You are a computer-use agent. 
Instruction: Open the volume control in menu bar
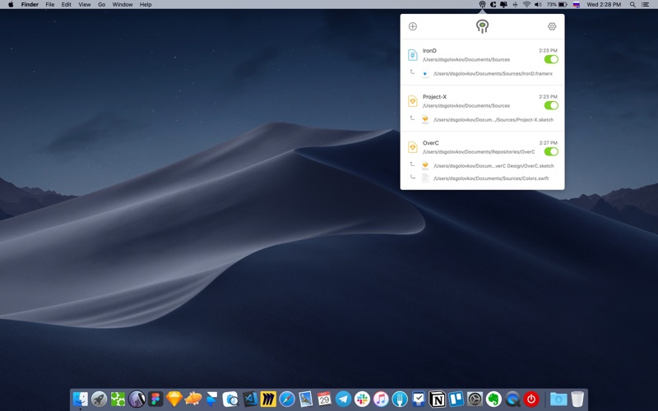(538, 5)
